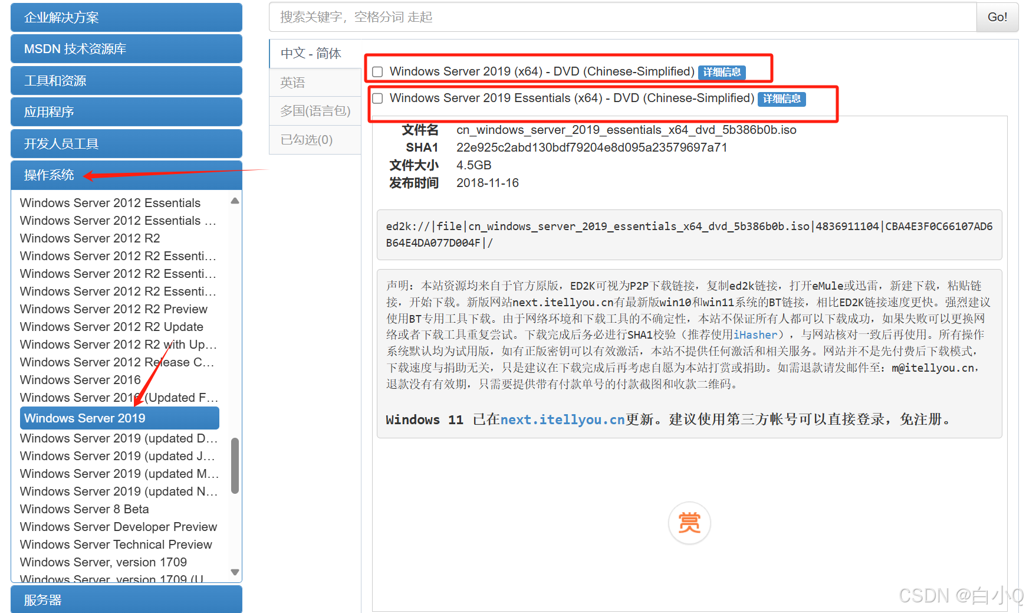
Task: Focus the keyword search input field
Action: tap(623, 17)
